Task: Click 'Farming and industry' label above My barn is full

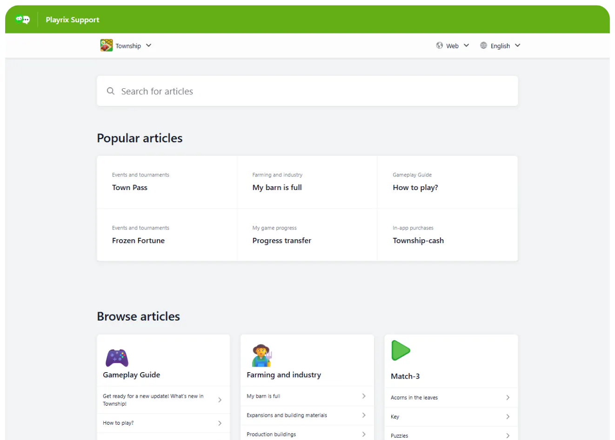Action: point(277,175)
